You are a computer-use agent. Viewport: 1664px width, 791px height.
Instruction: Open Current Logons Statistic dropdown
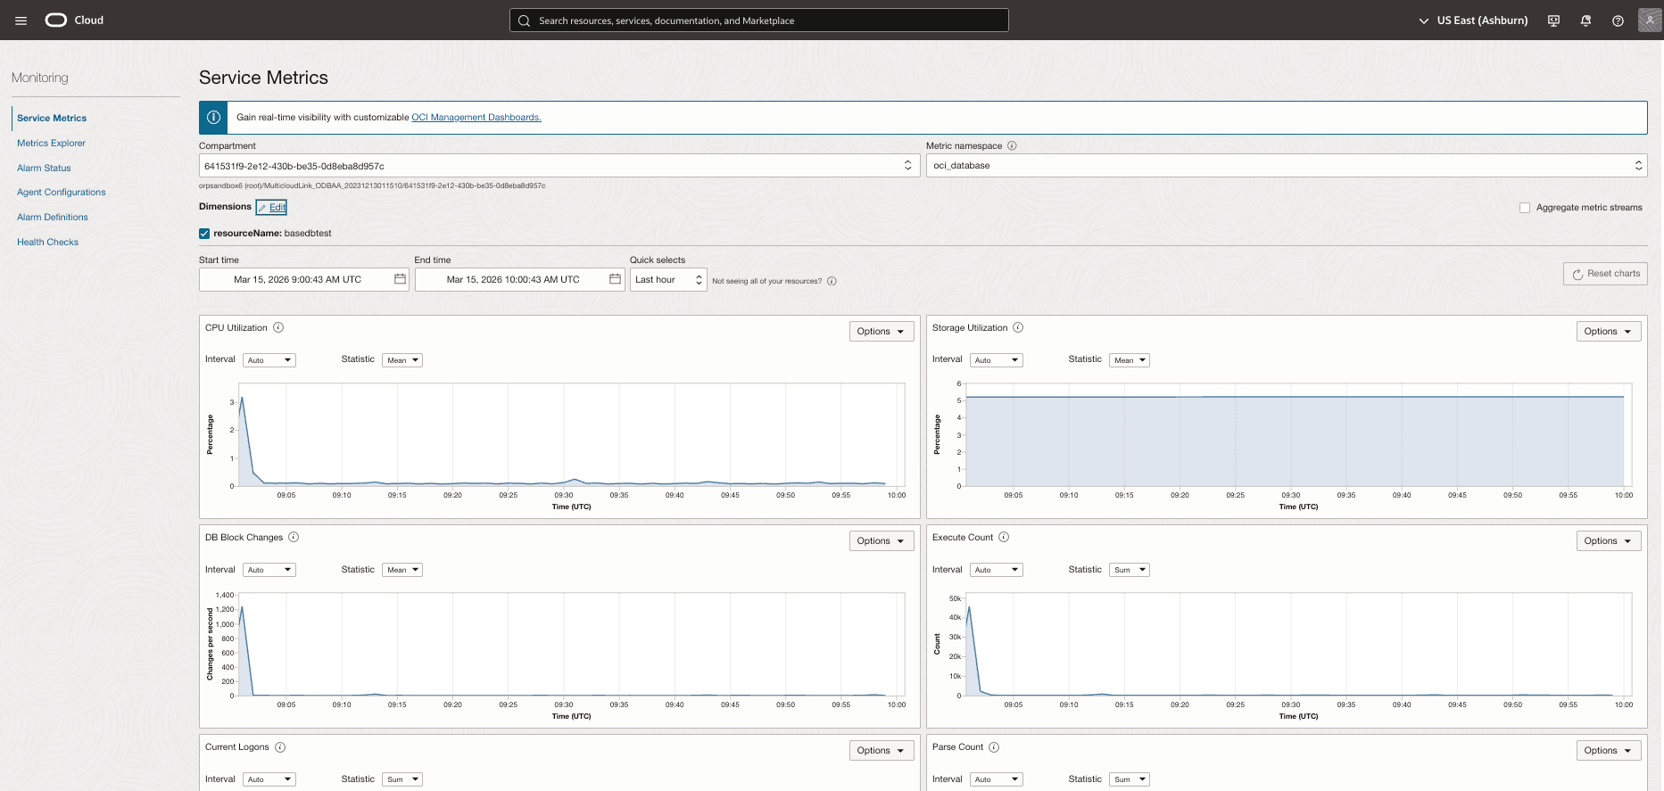(402, 779)
